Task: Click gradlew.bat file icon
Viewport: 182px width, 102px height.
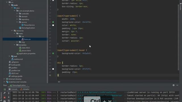Action: [10, 71]
